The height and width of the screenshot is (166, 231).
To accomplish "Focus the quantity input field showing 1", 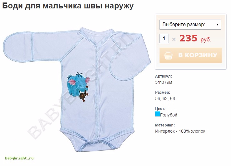I will click(x=164, y=39).
